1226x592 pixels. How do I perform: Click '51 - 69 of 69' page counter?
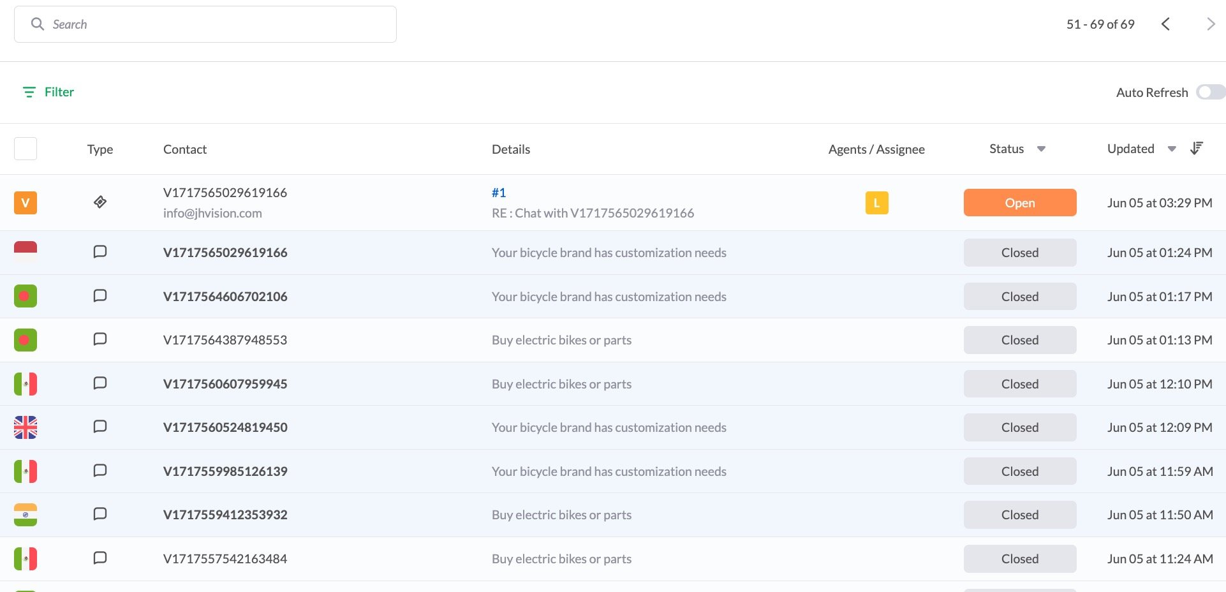[x=1100, y=24]
